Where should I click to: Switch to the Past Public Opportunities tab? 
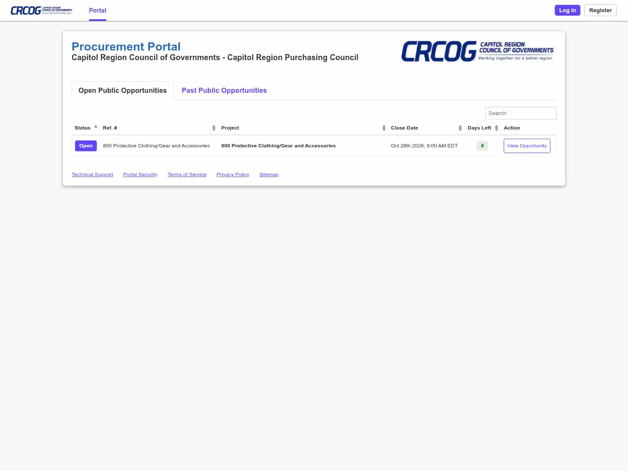(x=224, y=91)
